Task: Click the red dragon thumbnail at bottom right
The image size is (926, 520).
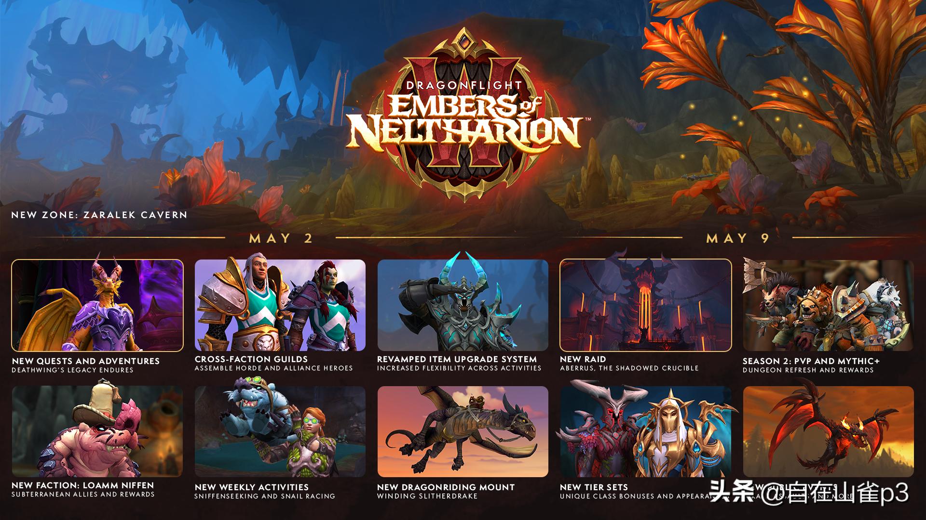Action: pos(828,431)
